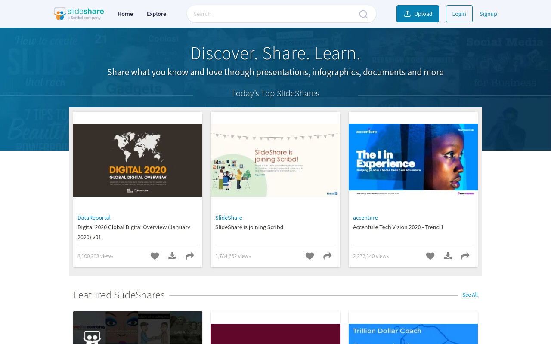Screen dimensions: 551x344
Task: Download the Digital 2020 Global Digital Overview slideshare
Action: tap(172, 256)
